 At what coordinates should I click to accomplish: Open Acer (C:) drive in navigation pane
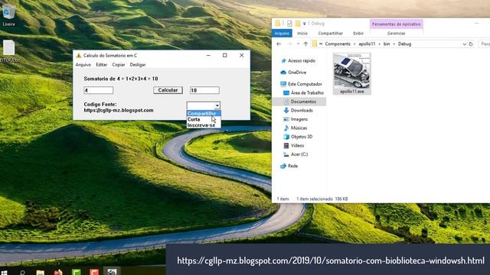(x=296, y=154)
